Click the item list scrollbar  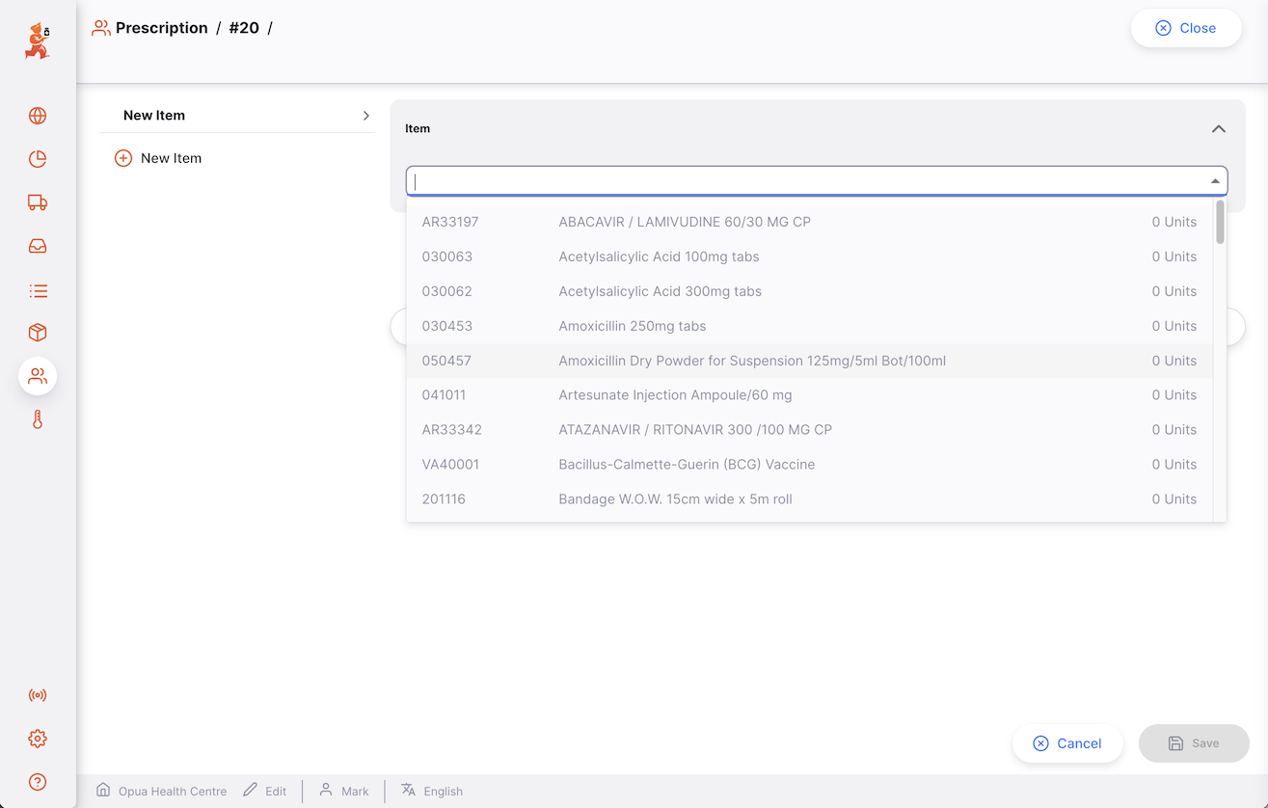[1220, 224]
